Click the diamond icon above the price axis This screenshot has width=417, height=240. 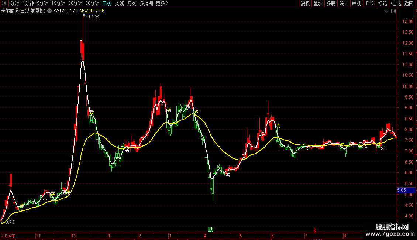(x=387, y=11)
